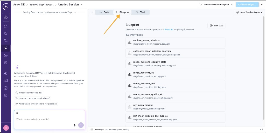Click the dags/run_moon_mission_dbt_models.dag.yaml path
This screenshot has height=133, width=266.
pyautogui.click(x=155, y=120)
